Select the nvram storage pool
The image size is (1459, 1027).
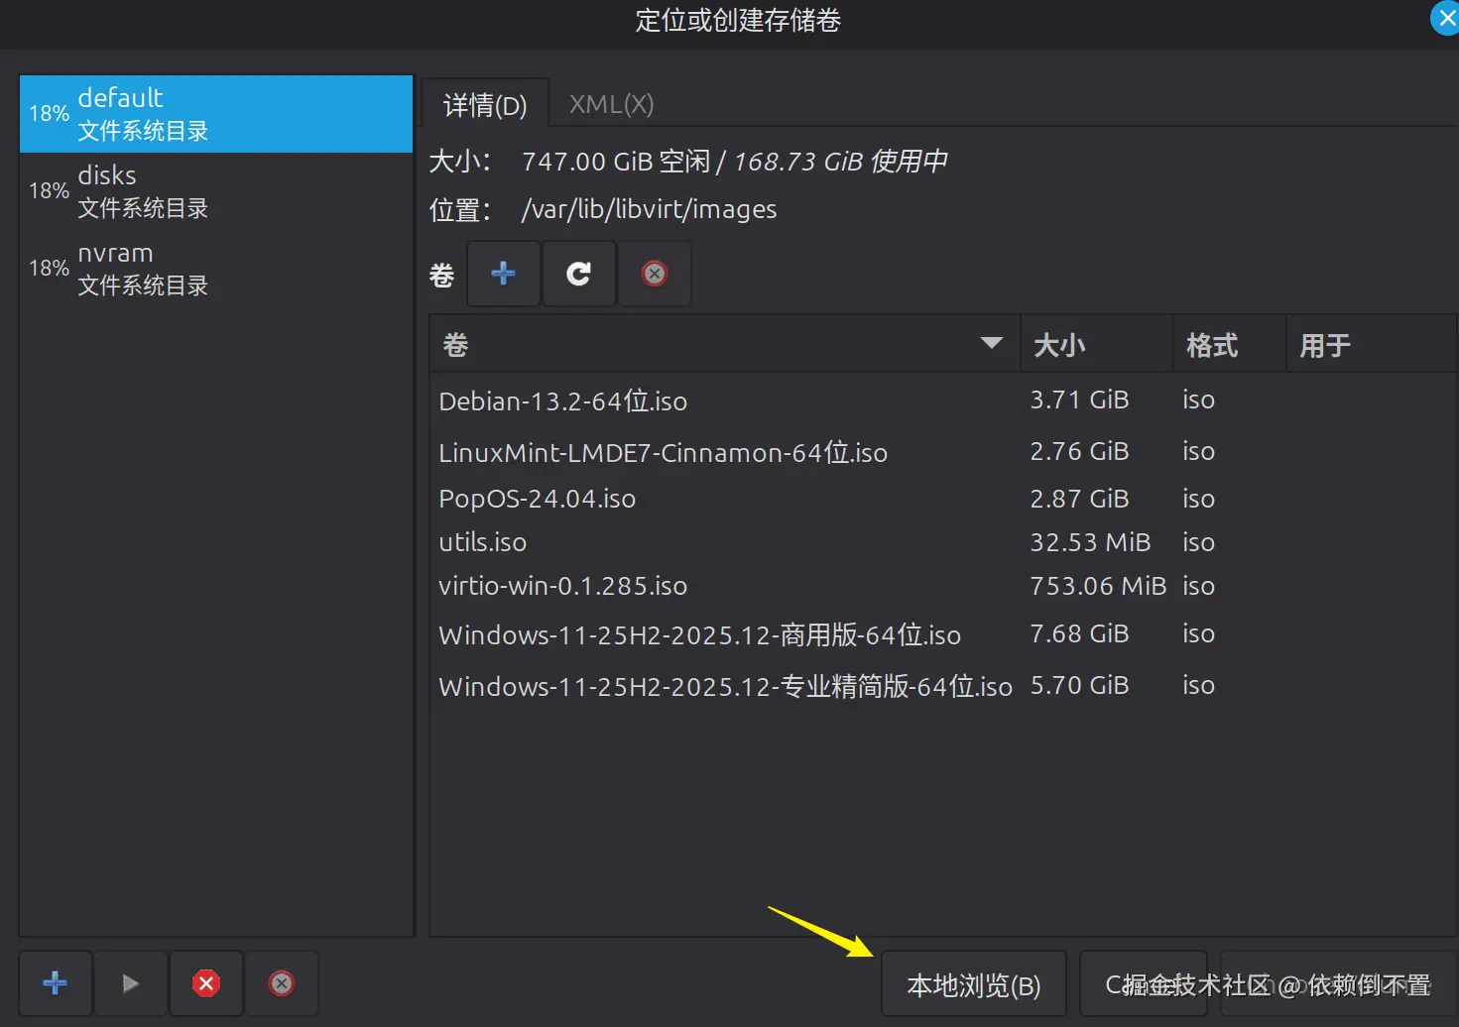coord(216,269)
